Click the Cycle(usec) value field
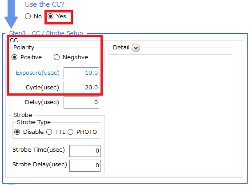 81,88
